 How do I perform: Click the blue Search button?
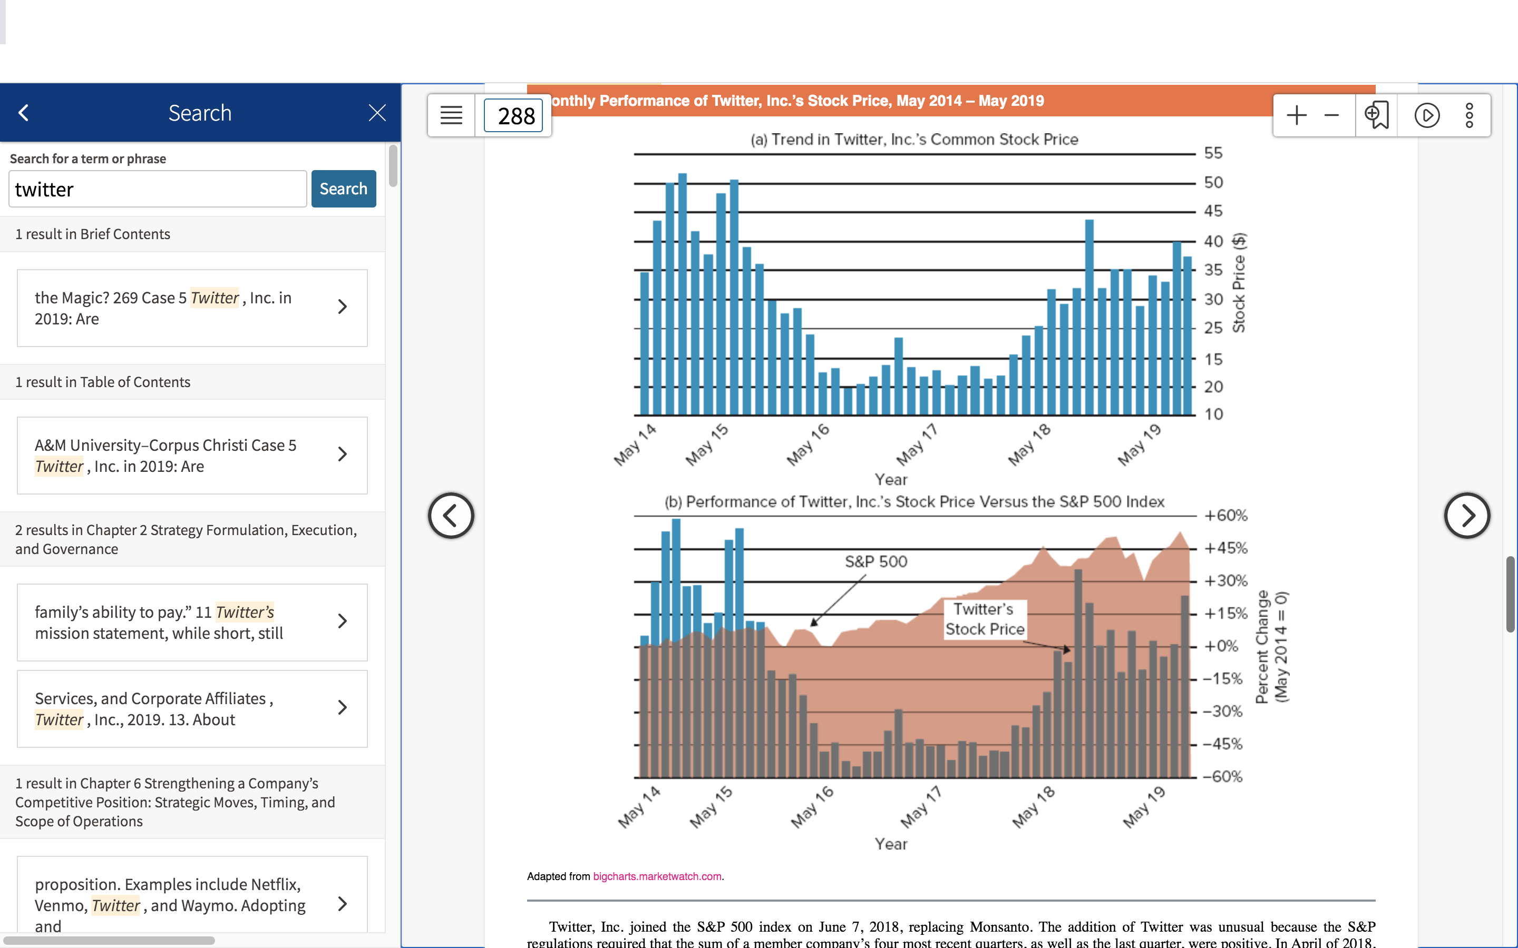(x=343, y=189)
